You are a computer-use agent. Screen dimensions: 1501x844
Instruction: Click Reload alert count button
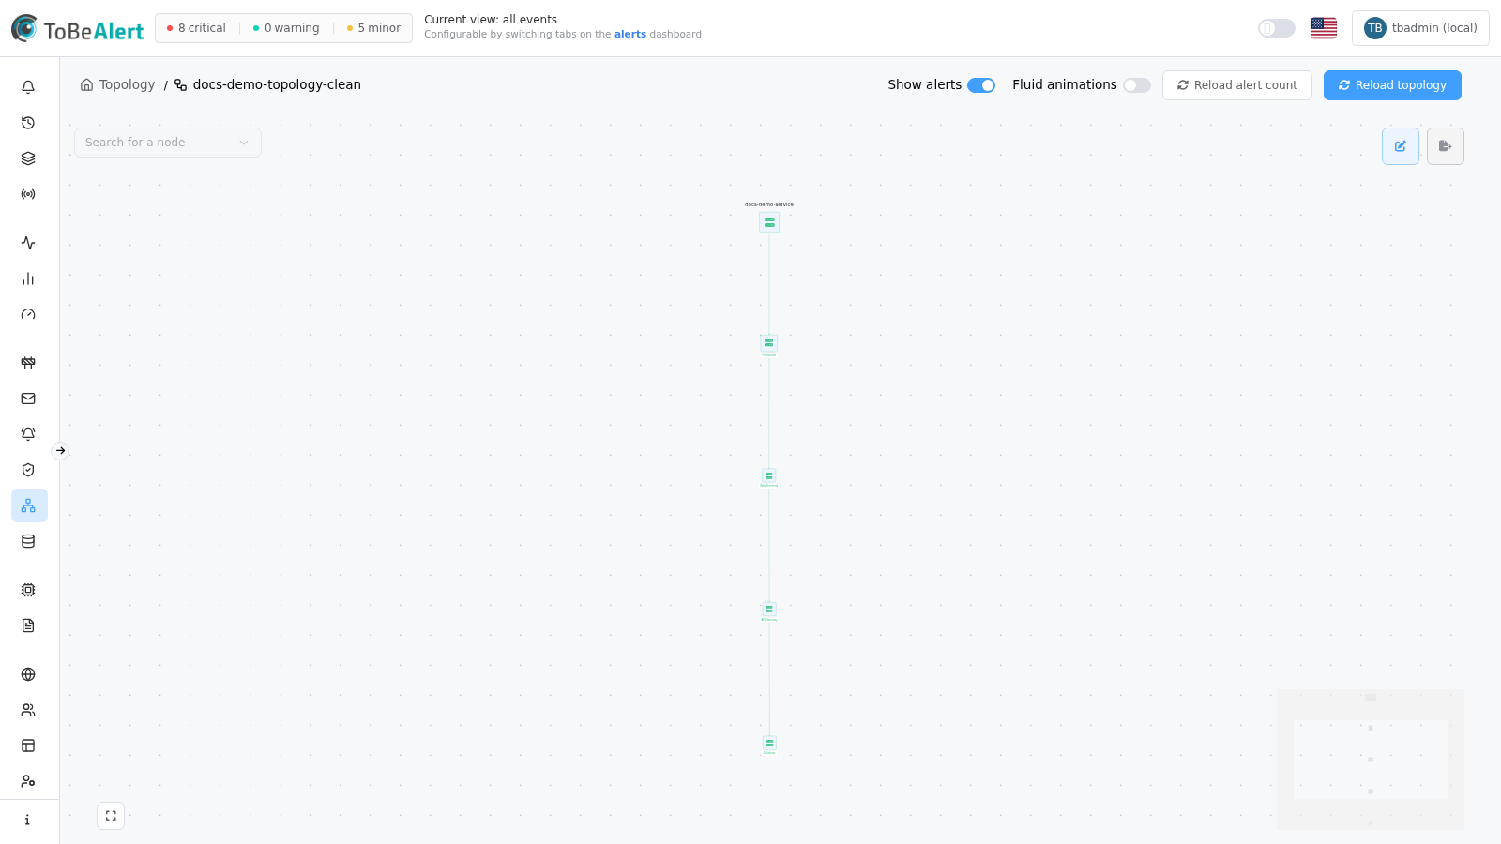(1237, 85)
